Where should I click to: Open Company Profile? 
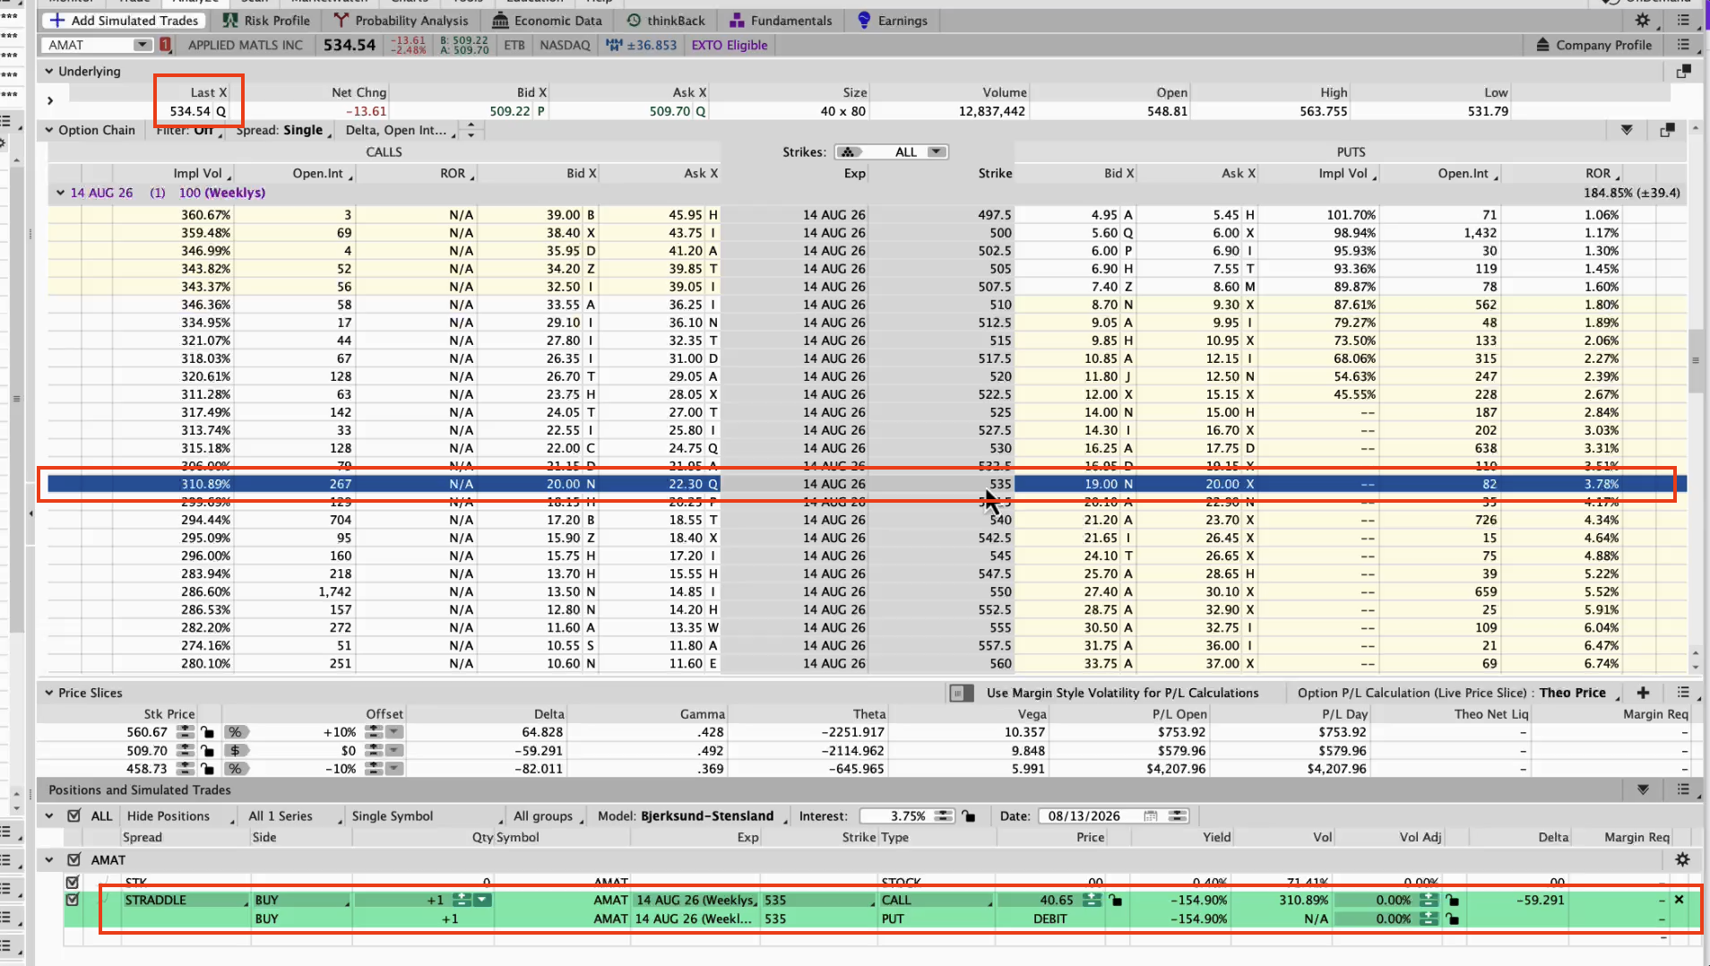1593,45
